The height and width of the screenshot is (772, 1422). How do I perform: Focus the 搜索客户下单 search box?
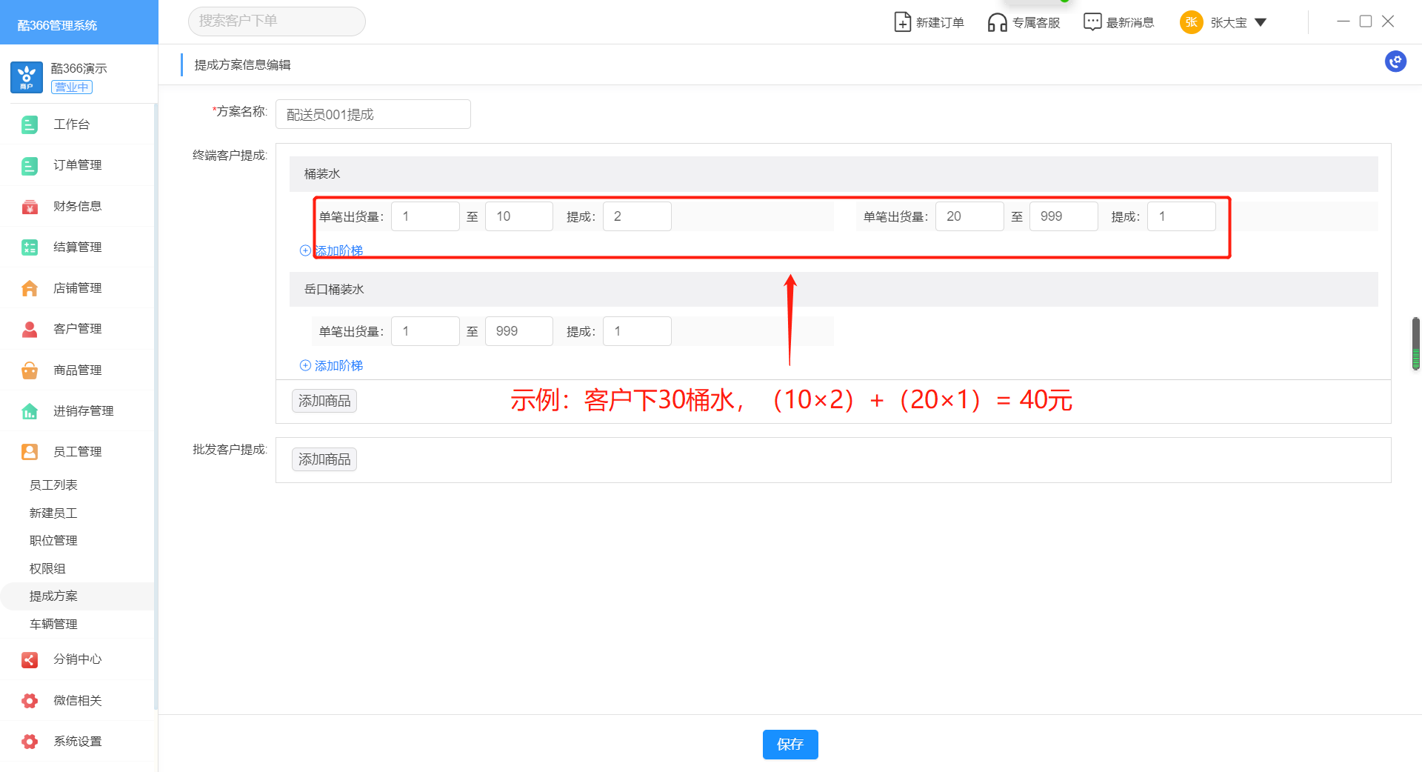pos(276,21)
